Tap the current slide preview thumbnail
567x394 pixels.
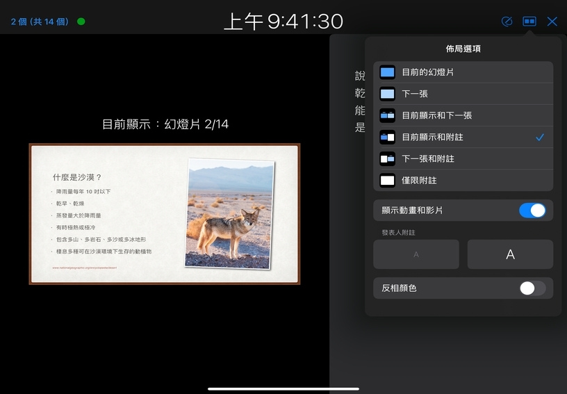point(164,214)
